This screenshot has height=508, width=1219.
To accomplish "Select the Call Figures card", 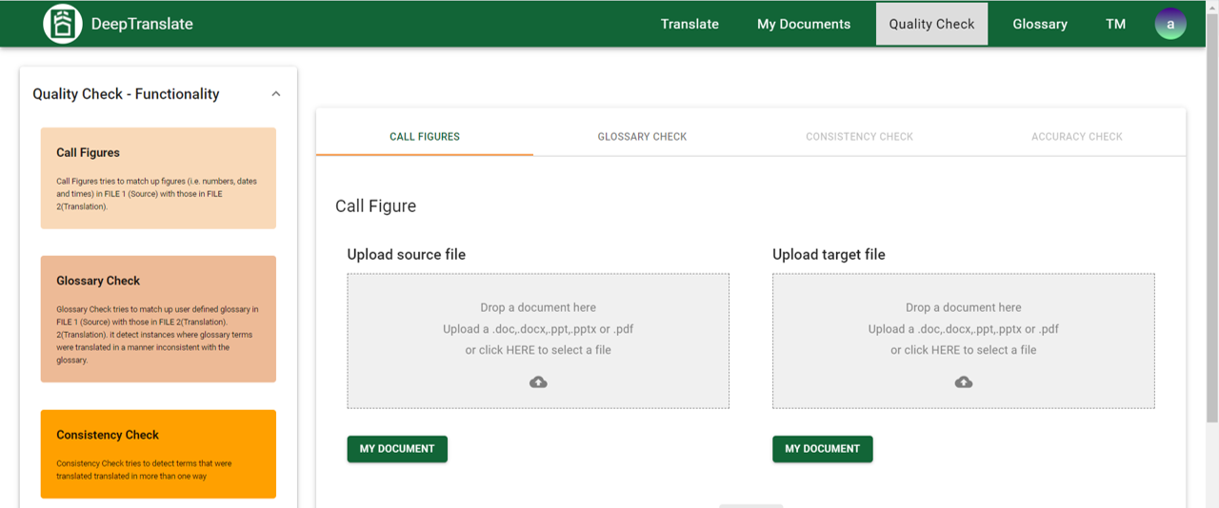I will point(158,179).
